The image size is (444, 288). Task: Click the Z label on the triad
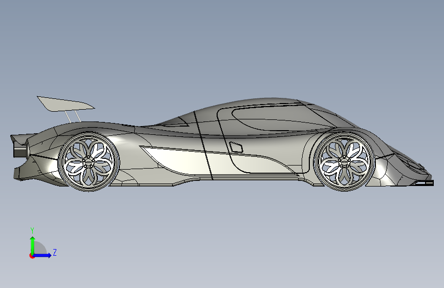coord(55,252)
